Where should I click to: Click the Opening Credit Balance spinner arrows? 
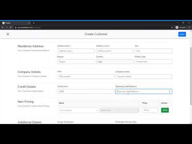[x=170, y=92]
